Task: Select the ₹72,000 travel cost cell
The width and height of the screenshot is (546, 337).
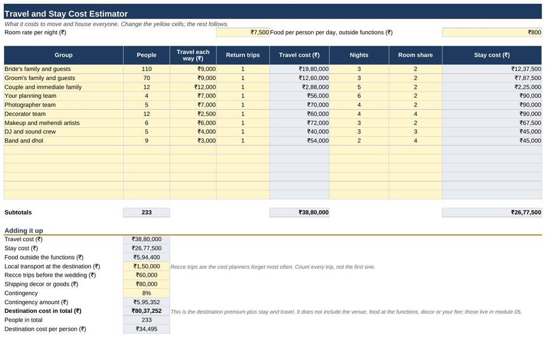Action: [x=299, y=123]
